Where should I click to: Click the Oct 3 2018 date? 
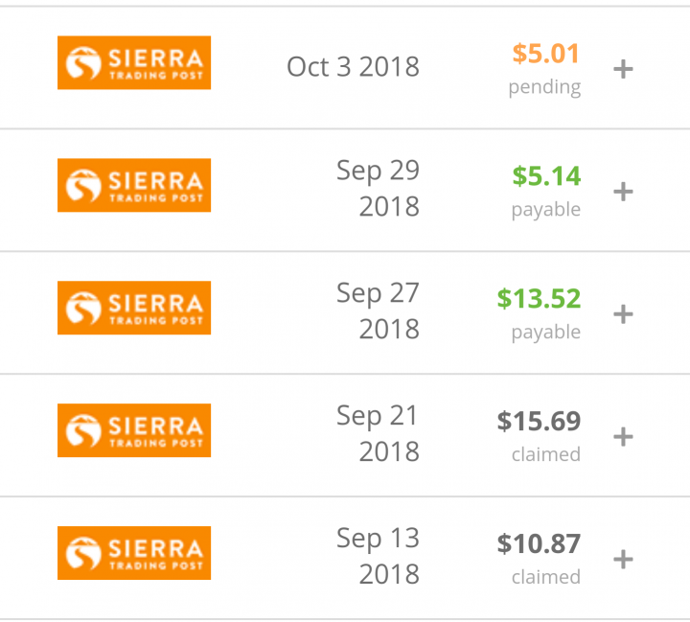click(353, 67)
